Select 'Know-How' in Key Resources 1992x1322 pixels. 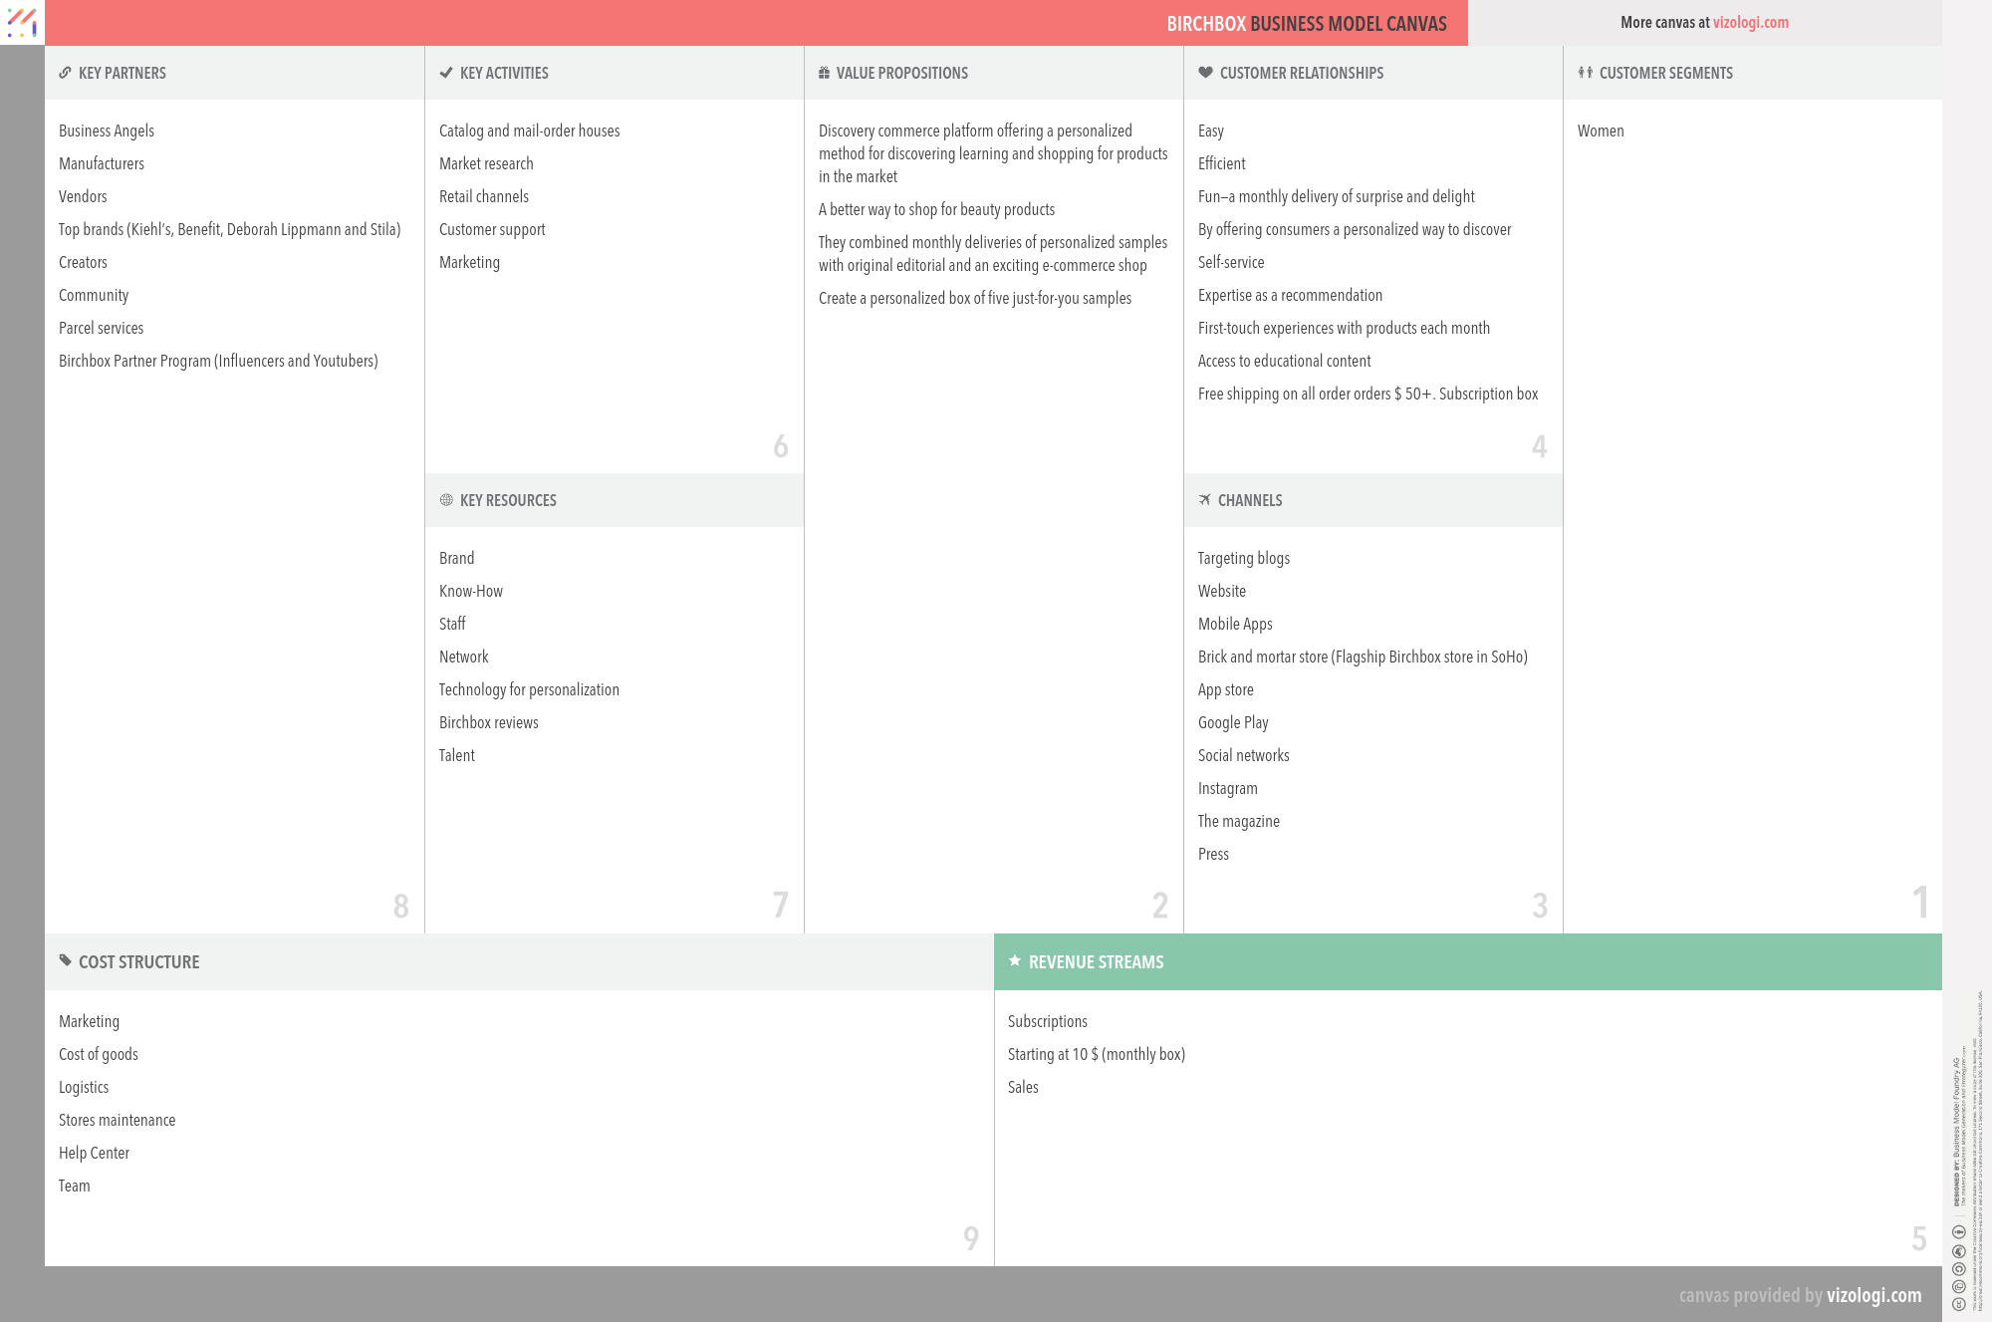coord(471,591)
